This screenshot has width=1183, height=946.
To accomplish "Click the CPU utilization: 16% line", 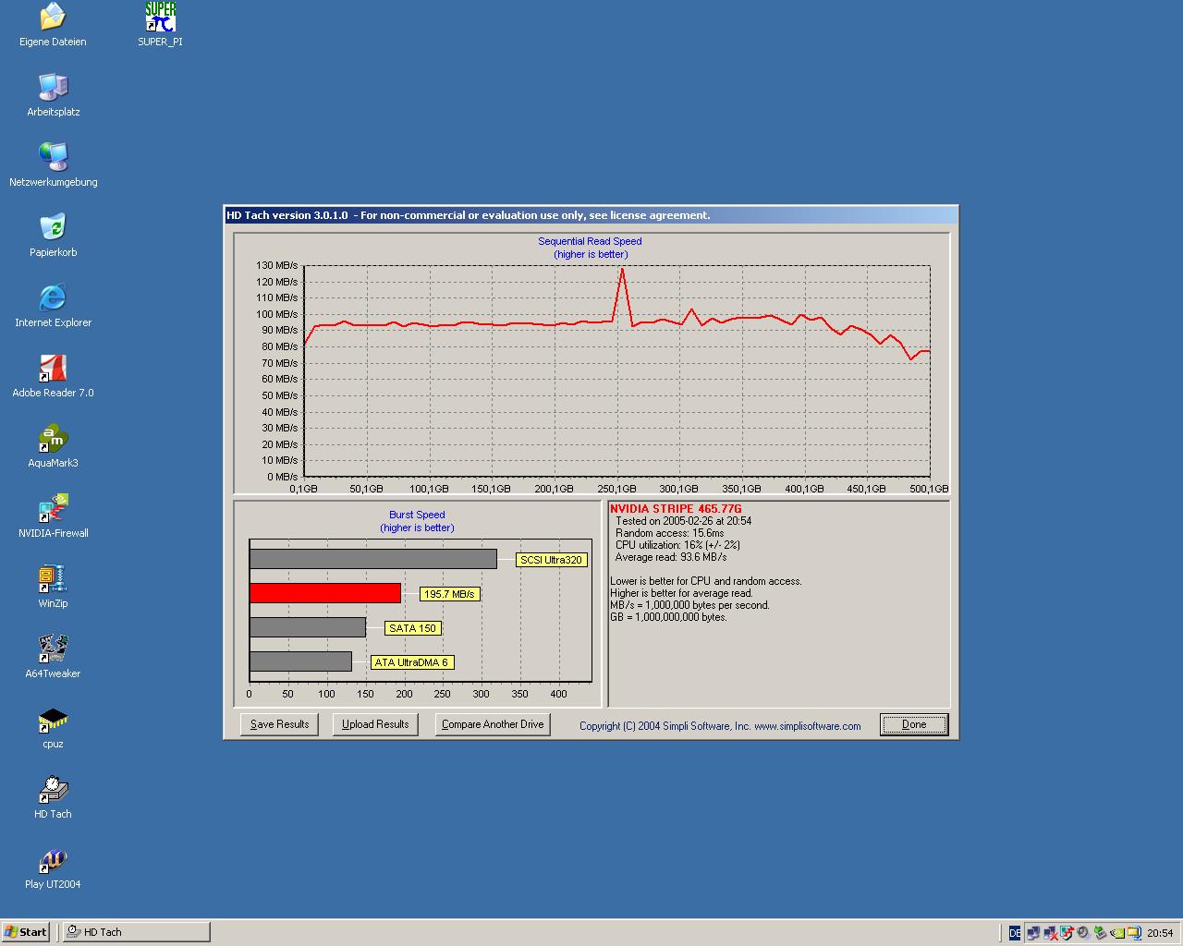I will tap(677, 545).
